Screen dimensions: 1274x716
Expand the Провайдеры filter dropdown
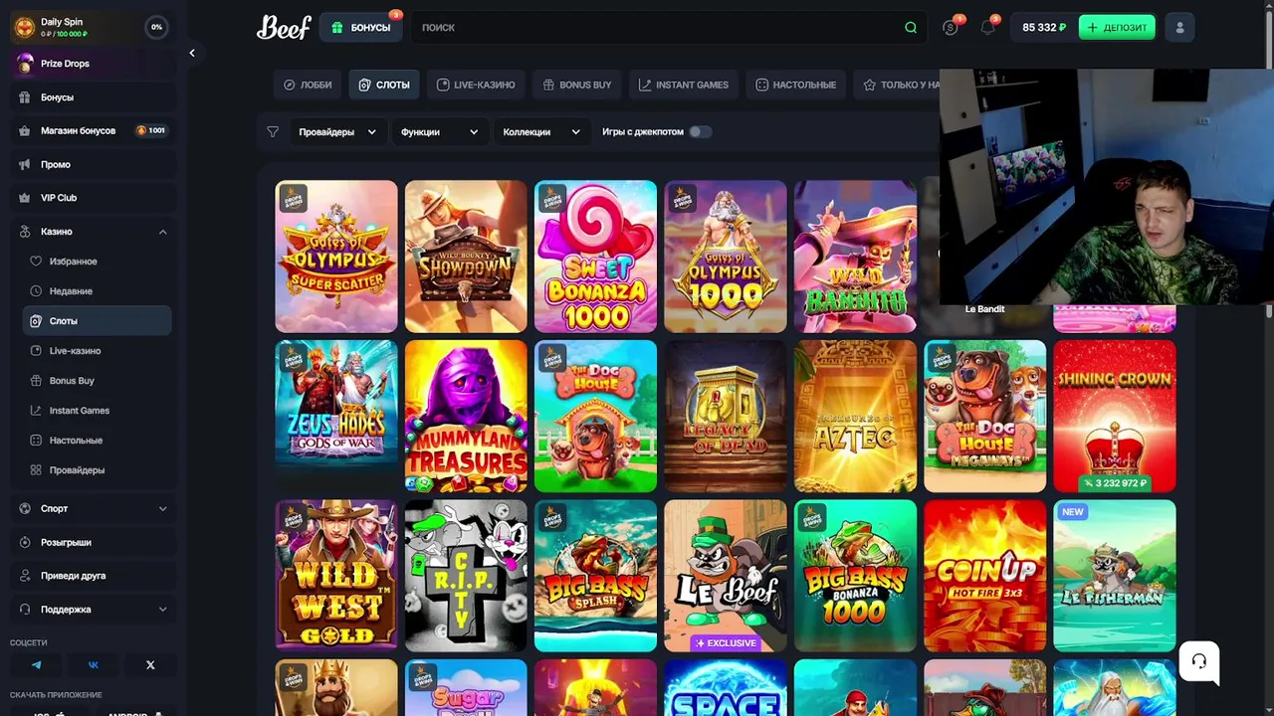point(337,131)
